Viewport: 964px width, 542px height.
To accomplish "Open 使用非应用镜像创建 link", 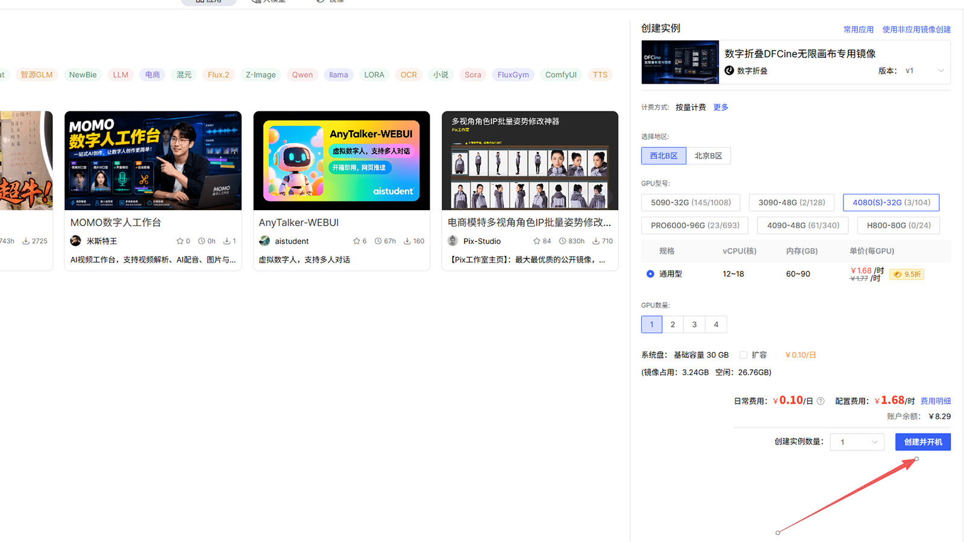I will [916, 30].
